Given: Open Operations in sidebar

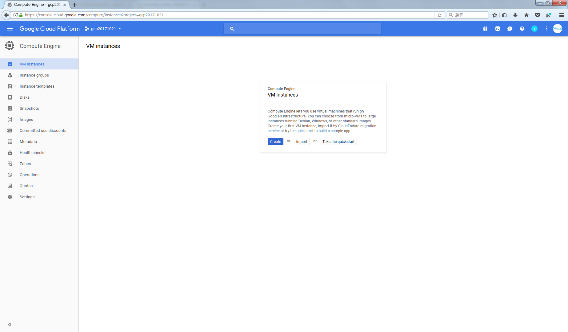Looking at the screenshot, I should point(39,175).
